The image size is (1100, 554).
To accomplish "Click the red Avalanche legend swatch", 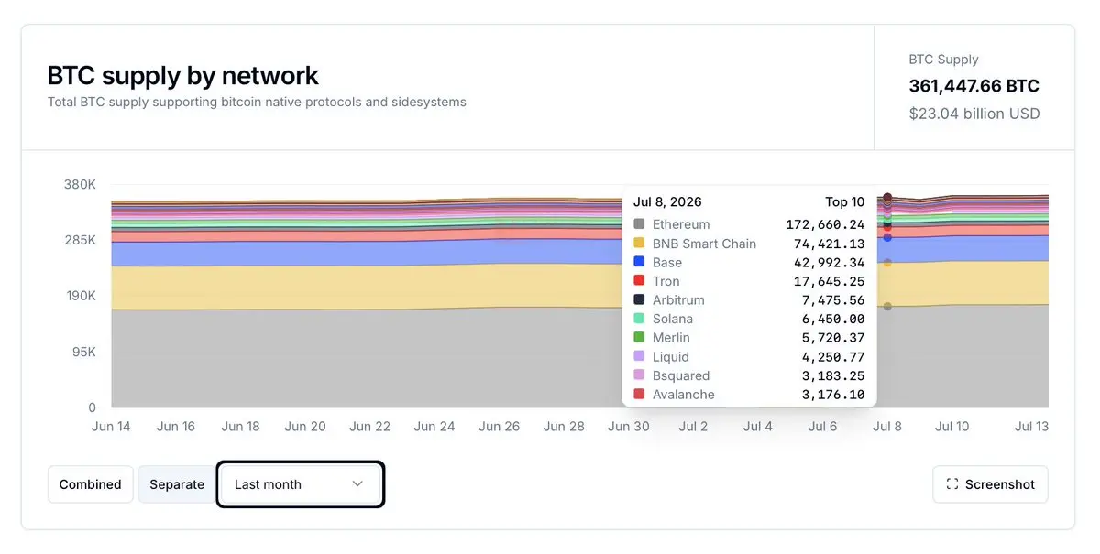I will pyautogui.click(x=639, y=395).
